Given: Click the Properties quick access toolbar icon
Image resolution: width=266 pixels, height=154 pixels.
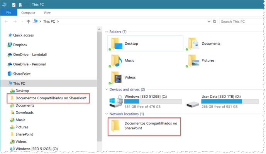Looking at the screenshot, I should coord(14,5).
